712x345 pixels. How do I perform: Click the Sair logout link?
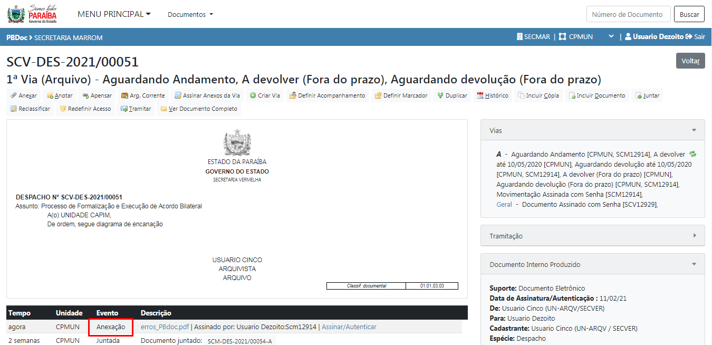[695, 37]
